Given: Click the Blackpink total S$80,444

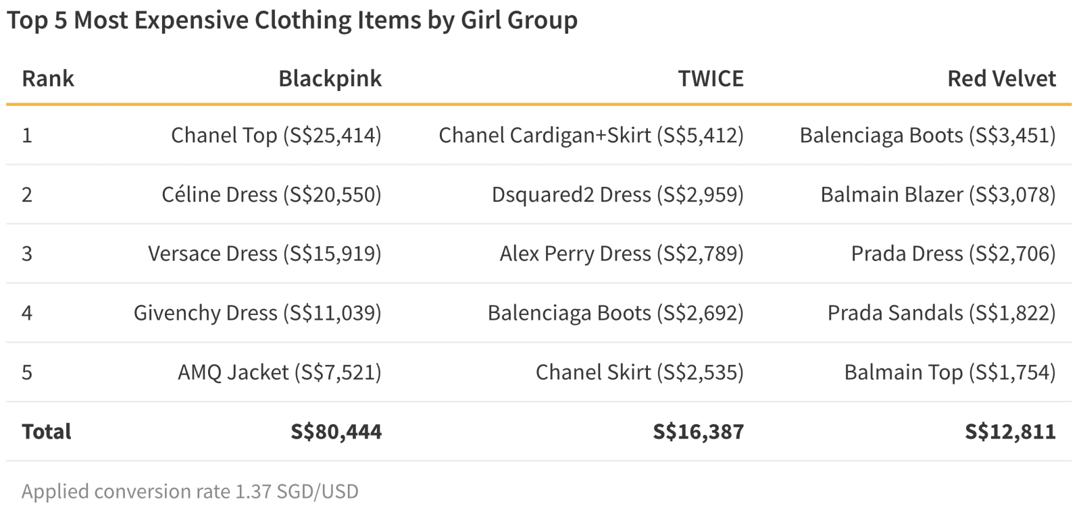Looking at the screenshot, I should pyautogui.click(x=336, y=432).
